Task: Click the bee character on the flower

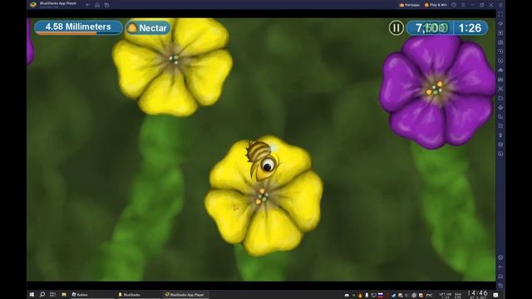Action: pyautogui.click(x=262, y=160)
